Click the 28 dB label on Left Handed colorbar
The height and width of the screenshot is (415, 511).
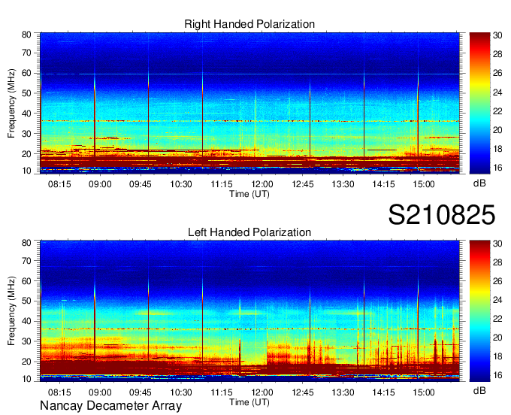(x=497, y=262)
